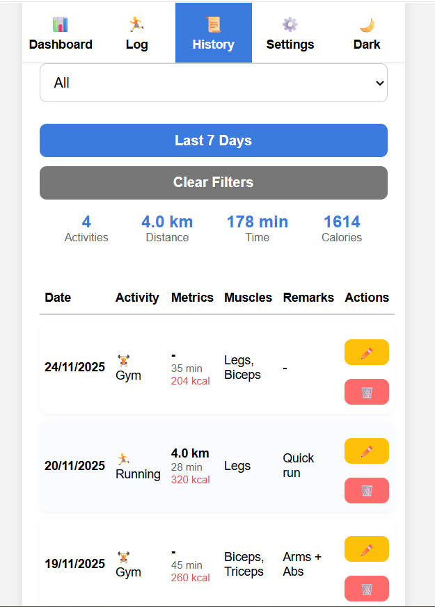Edit the 20/11/2025 Running entry
The height and width of the screenshot is (607, 435).
coord(366,451)
